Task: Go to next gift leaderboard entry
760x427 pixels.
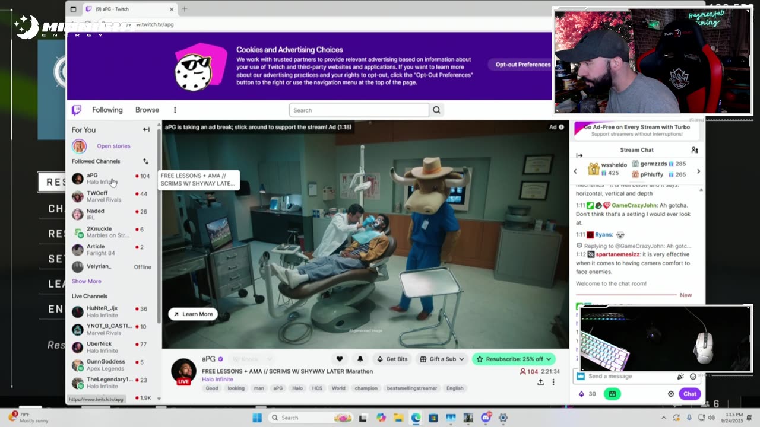Action: coord(698,171)
